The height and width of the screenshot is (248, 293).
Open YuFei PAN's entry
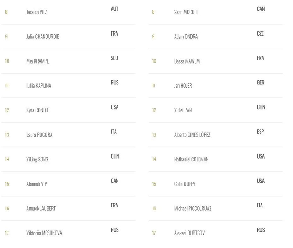[183, 110]
